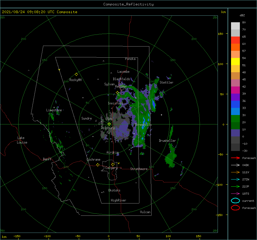Image resolution: width=257 pixels, height=240 pixels.
Task: Click the Lake Louise label
Action: (x=22, y=140)
